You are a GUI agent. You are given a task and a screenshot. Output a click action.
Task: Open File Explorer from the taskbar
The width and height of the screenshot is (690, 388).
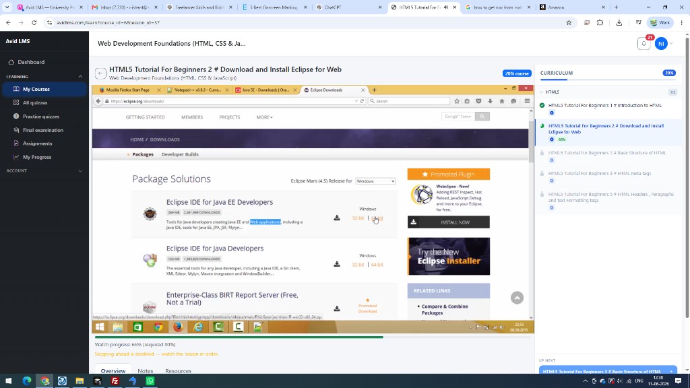80,381
